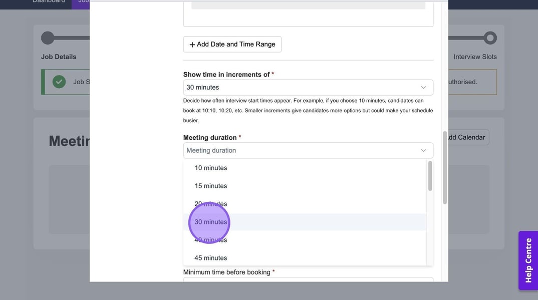Choose 10 minutes meeting duration
538x300 pixels.
coord(210,168)
